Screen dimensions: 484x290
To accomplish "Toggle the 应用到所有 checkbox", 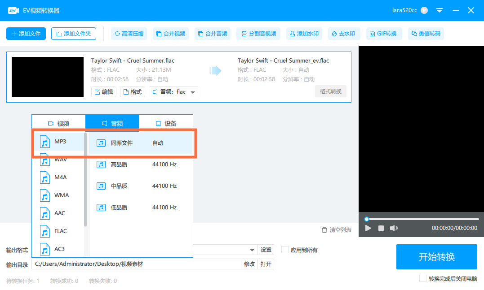I will pyautogui.click(x=285, y=250).
